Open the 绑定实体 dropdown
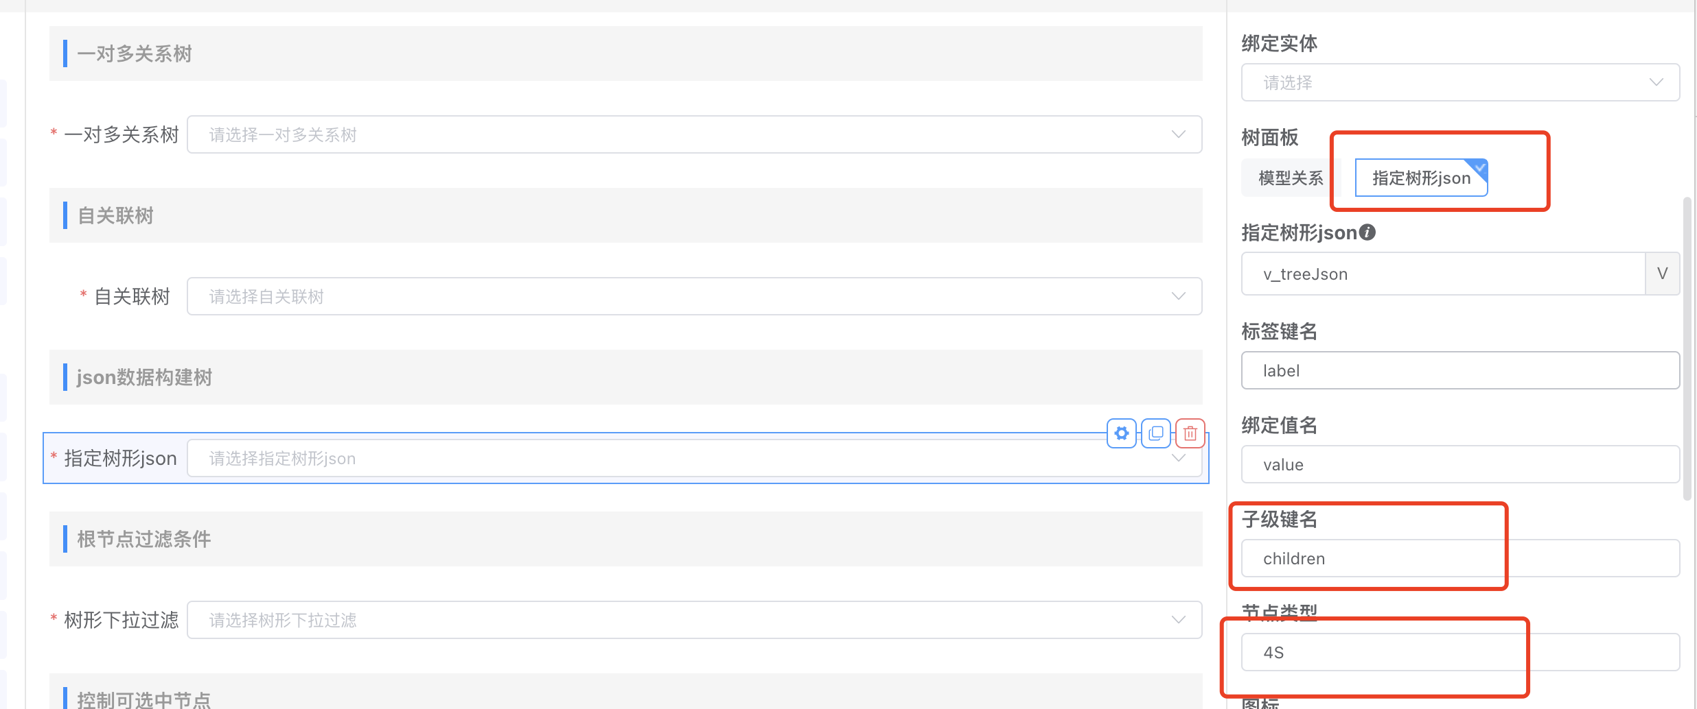 coord(1459,82)
